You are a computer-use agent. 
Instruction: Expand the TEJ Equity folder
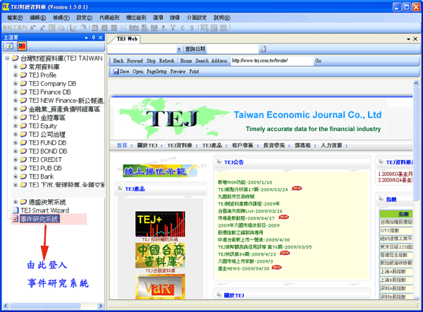pyautogui.click(x=16, y=126)
